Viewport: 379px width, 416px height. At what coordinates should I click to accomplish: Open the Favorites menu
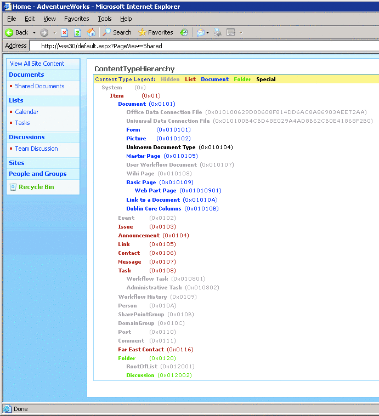click(77, 19)
